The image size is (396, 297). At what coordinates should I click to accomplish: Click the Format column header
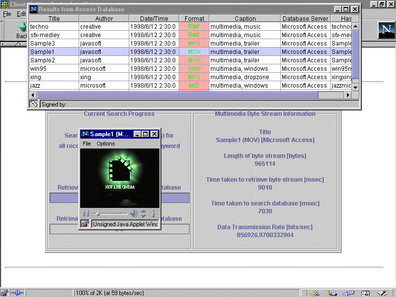point(194,18)
